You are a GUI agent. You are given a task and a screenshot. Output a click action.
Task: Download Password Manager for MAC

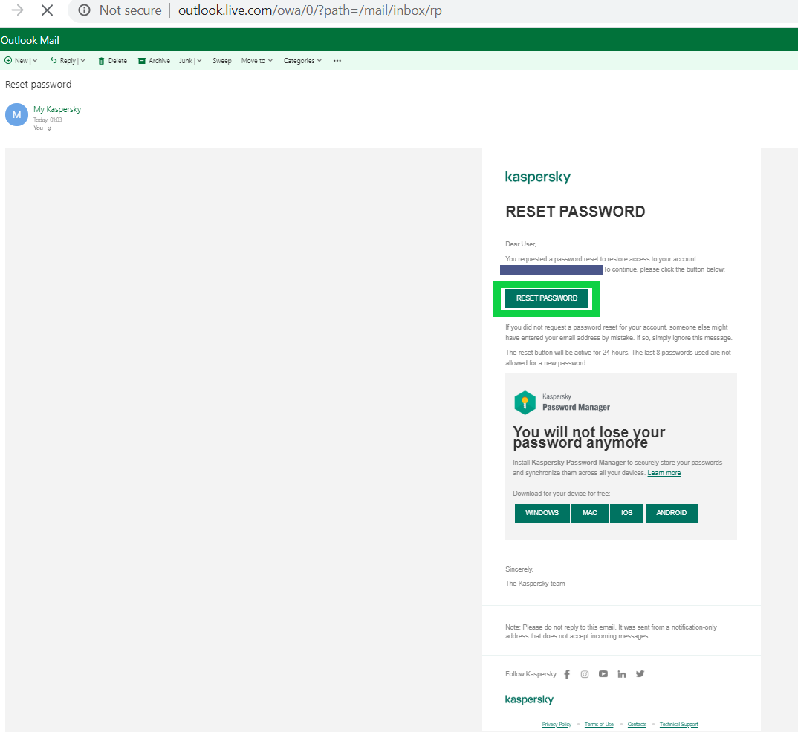(590, 513)
